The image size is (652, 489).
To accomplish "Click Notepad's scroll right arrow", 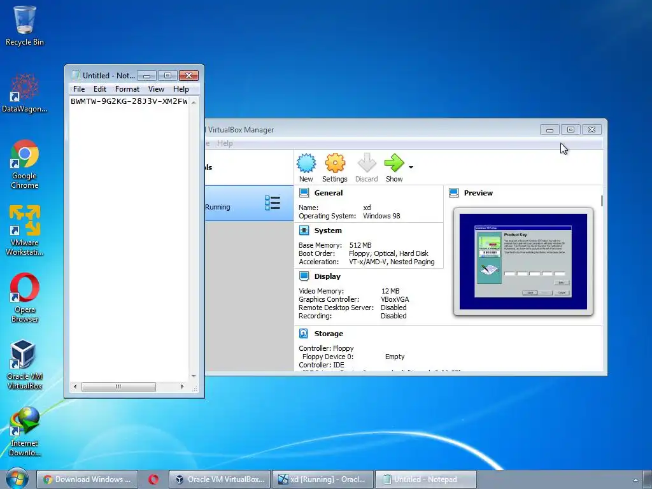I will [x=182, y=386].
